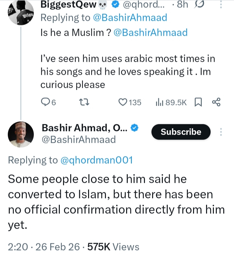Bookmark BiggestQew's tweet
Viewport: 234px width, 258px height.
(198, 102)
